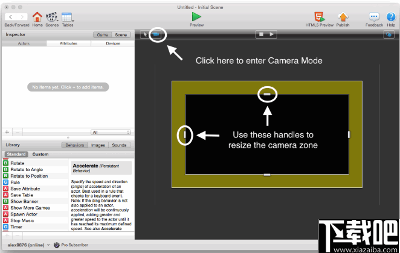
Task: Start the green Preview play button
Action: (x=196, y=16)
